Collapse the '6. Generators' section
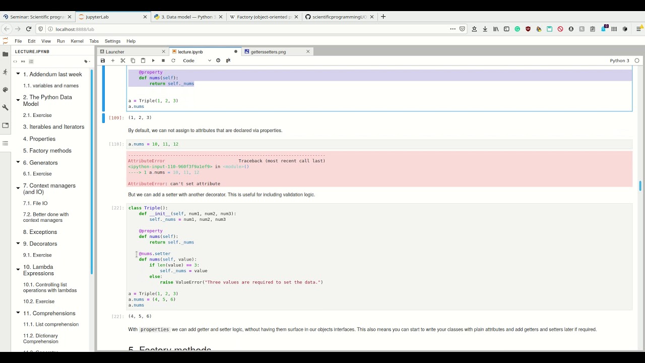The width and height of the screenshot is (645, 363). point(18,163)
